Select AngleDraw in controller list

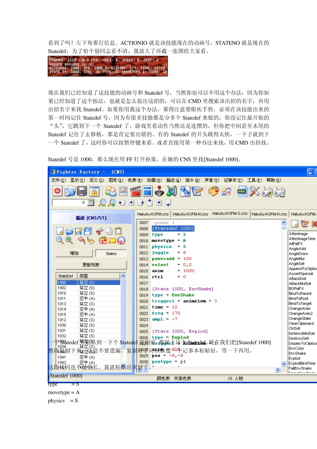[x=298, y=254]
